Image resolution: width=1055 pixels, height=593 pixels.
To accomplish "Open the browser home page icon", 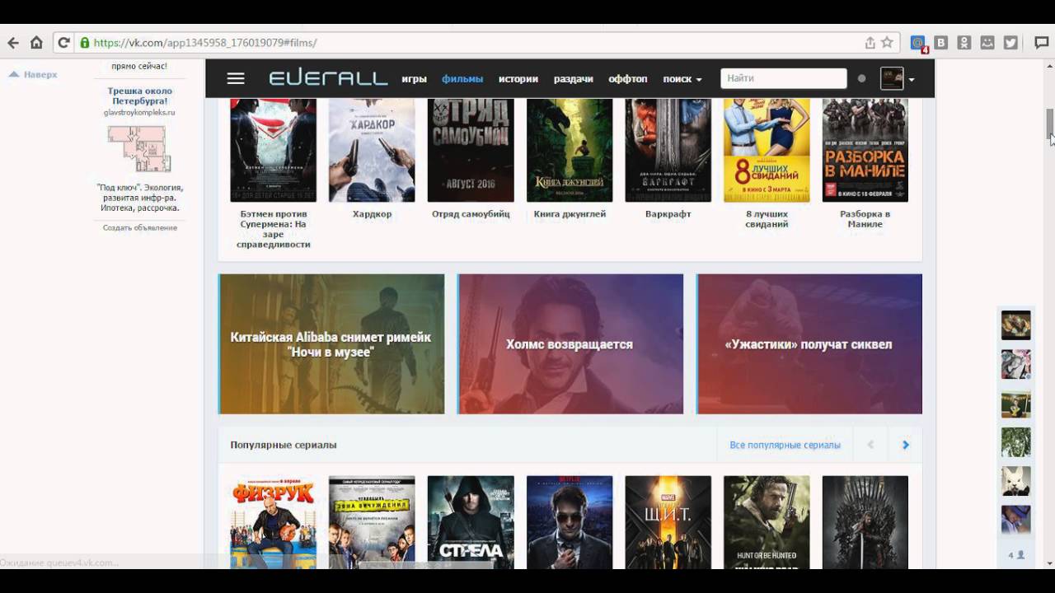I will [36, 43].
